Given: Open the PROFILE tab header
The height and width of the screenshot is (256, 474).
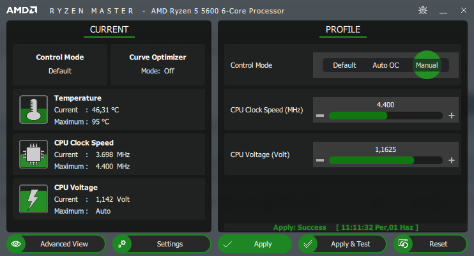Looking at the screenshot, I should coord(343,29).
